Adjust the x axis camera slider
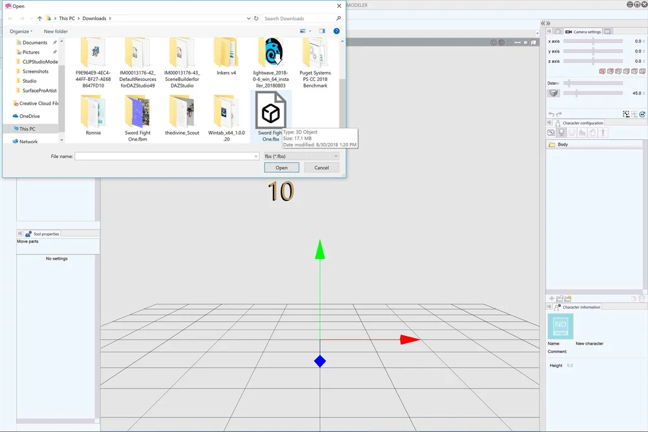Viewport: 648px width, 432px height. coord(593,41)
